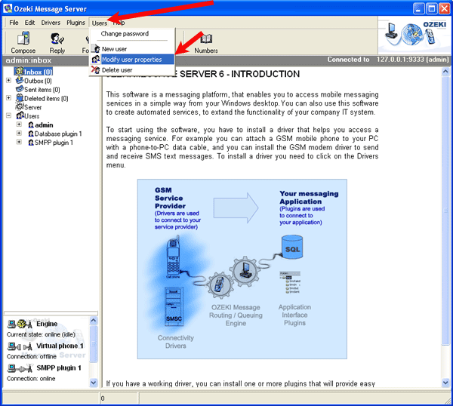The image size is (453, 406).
Task: Click the Database plugin 1 user icon
Action: (31, 134)
